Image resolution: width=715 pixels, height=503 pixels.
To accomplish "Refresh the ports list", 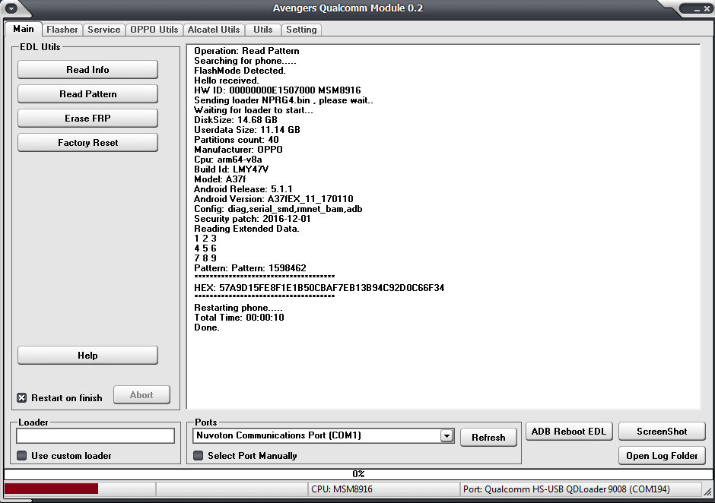I will click(488, 438).
